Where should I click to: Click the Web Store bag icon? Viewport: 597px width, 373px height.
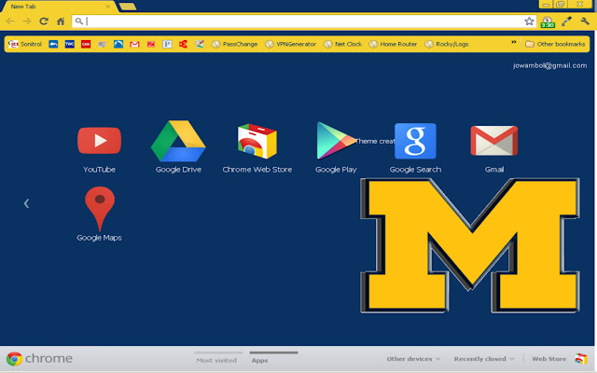pyautogui.click(x=581, y=358)
